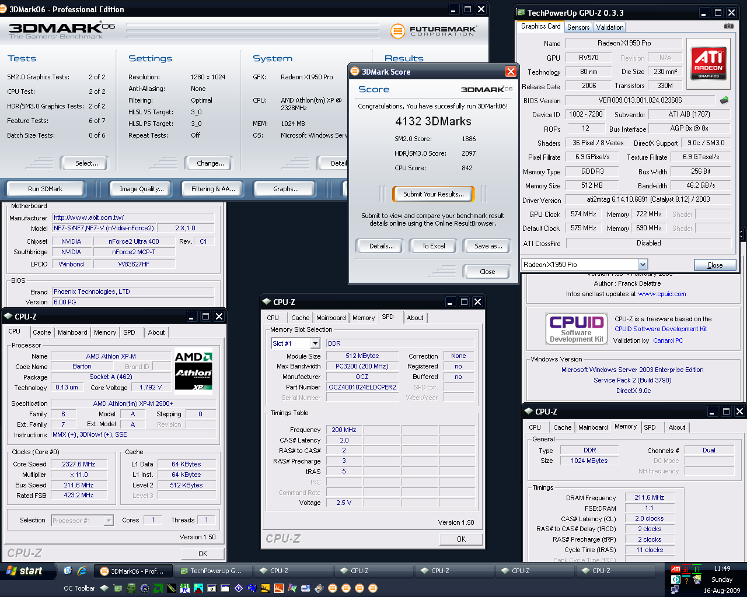Click the Run 3DMark button
The image size is (747, 597).
(x=45, y=189)
